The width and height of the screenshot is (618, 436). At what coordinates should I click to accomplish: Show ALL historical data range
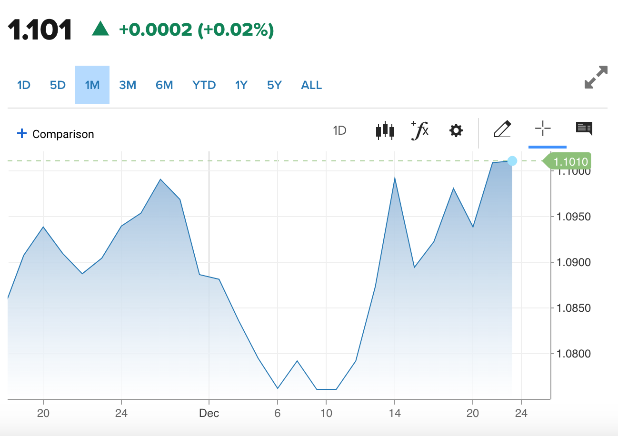click(311, 85)
